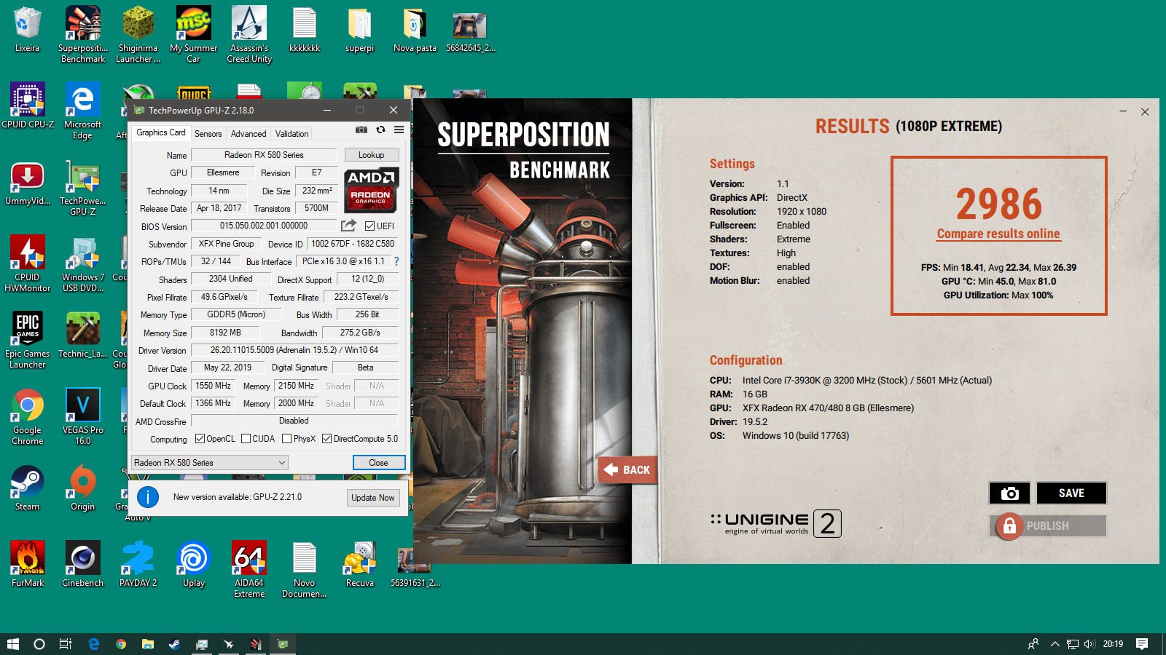This screenshot has height=655, width=1166.
Task: Open Lixeira recycle bin on desktop
Action: tap(27, 31)
